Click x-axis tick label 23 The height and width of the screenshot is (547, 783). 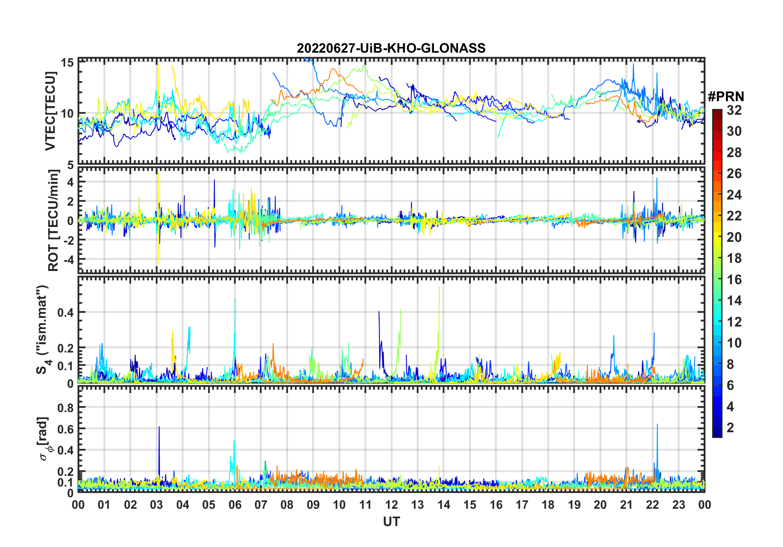[678, 505]
